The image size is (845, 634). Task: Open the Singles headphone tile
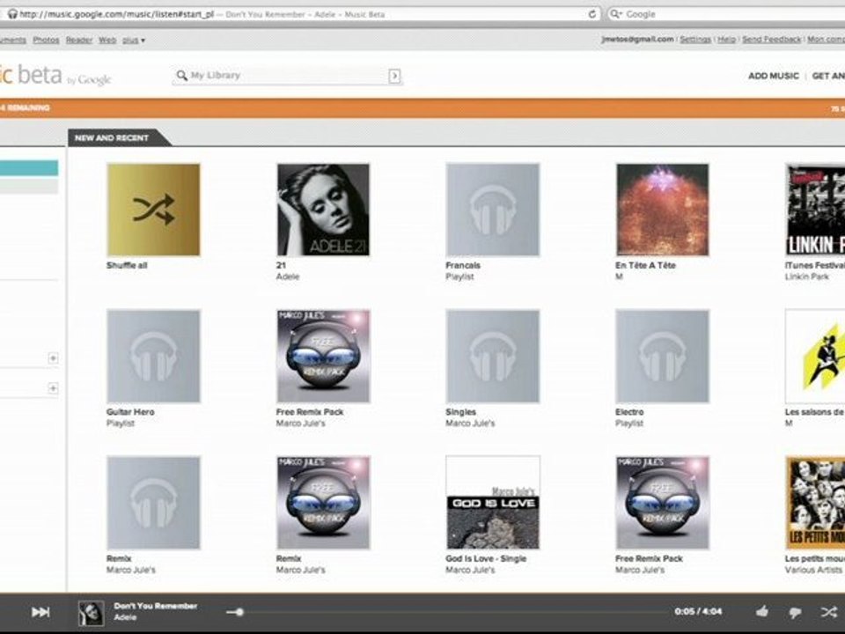tap(493, 356)
